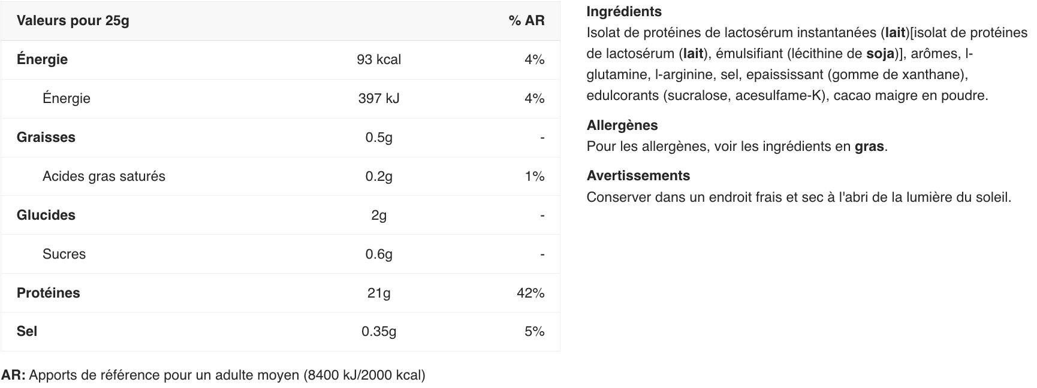This screenshot has width=1037, height=388.
Task: Click the 'Acides gras saturés' row label
Action: coord(104,176)
